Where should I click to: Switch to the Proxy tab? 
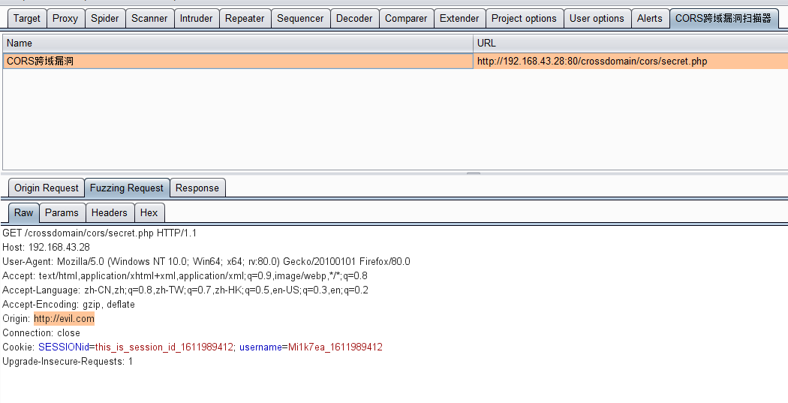[65, 18]
